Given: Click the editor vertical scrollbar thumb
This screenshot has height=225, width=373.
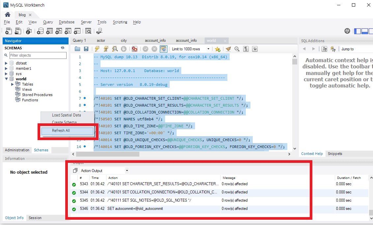Looking at the screenshot, I should click(x=295, y=62).
